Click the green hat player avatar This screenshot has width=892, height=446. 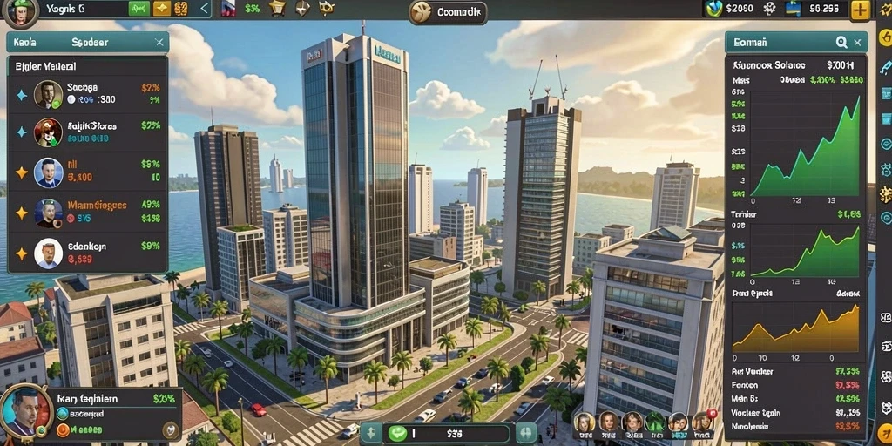click(21, 12)
